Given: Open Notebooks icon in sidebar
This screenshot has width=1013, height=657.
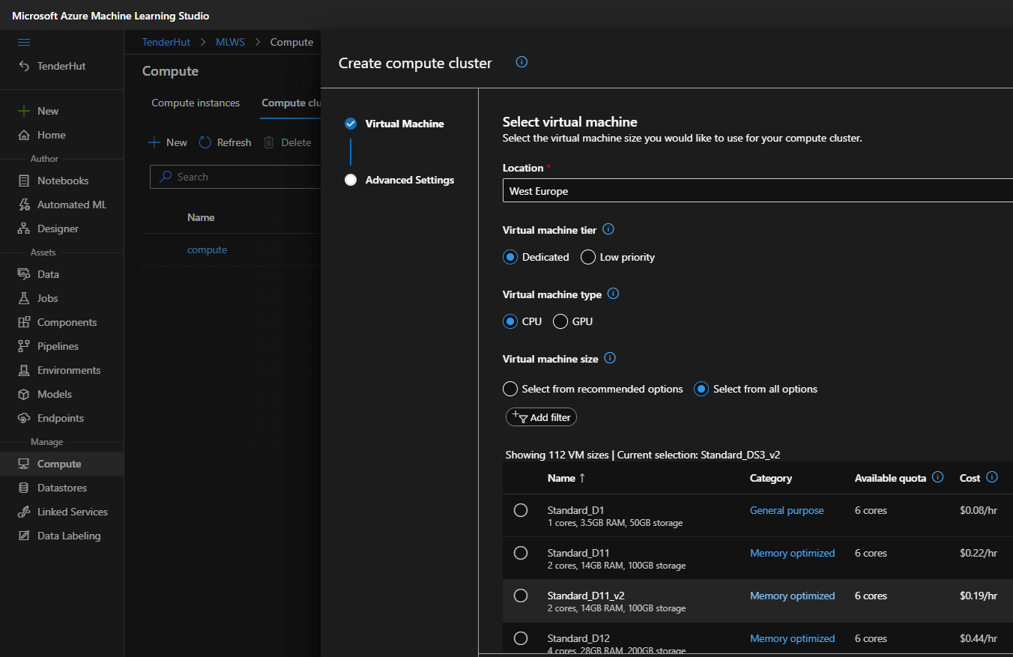Looking at the screenshot, I should [x=24, y=181].
